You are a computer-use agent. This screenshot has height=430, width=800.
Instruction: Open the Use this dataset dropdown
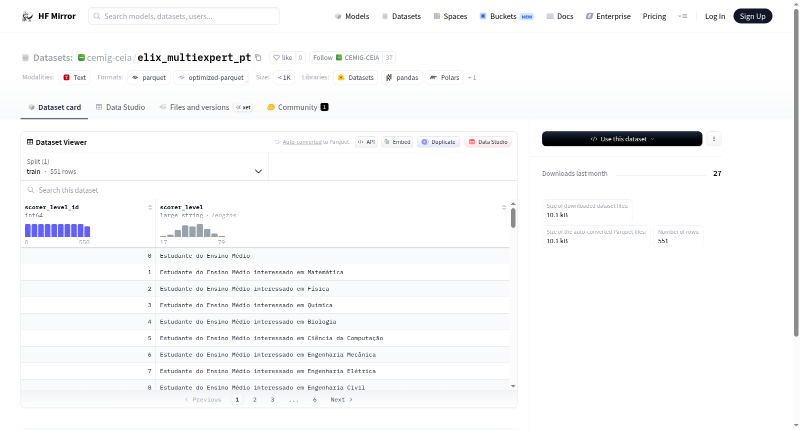pyautogui.click(x=622, y=139)
